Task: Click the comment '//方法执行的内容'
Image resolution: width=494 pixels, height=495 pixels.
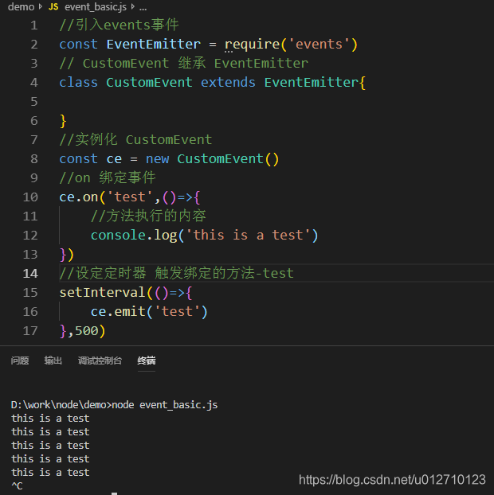Action: point(148,216)
